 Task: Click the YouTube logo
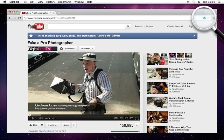pos(36,27)
